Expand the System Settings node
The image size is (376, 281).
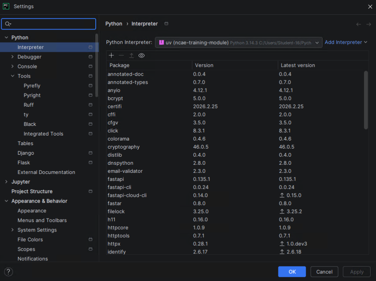click(12, 230)
